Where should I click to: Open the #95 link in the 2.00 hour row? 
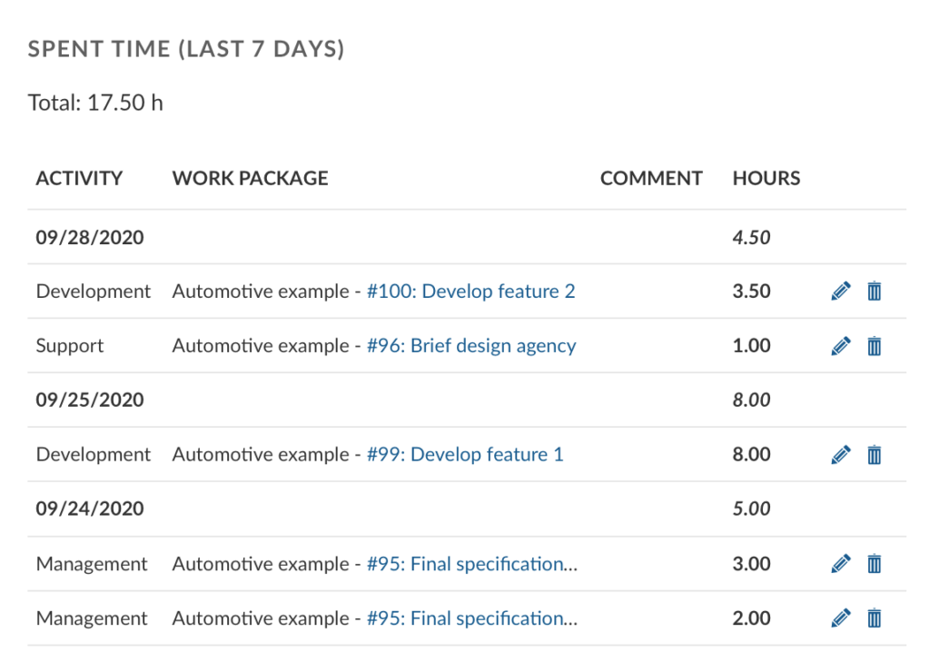(471, 618)
